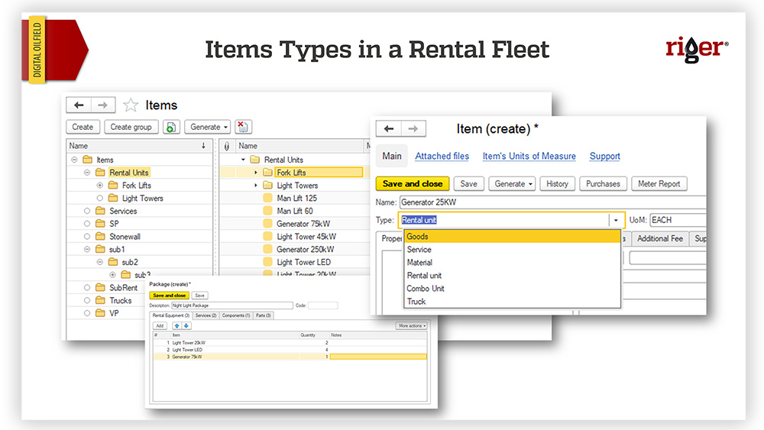Click the copy item icon with green plus
This screenshot has height=430, width=764.
(171, 128)
